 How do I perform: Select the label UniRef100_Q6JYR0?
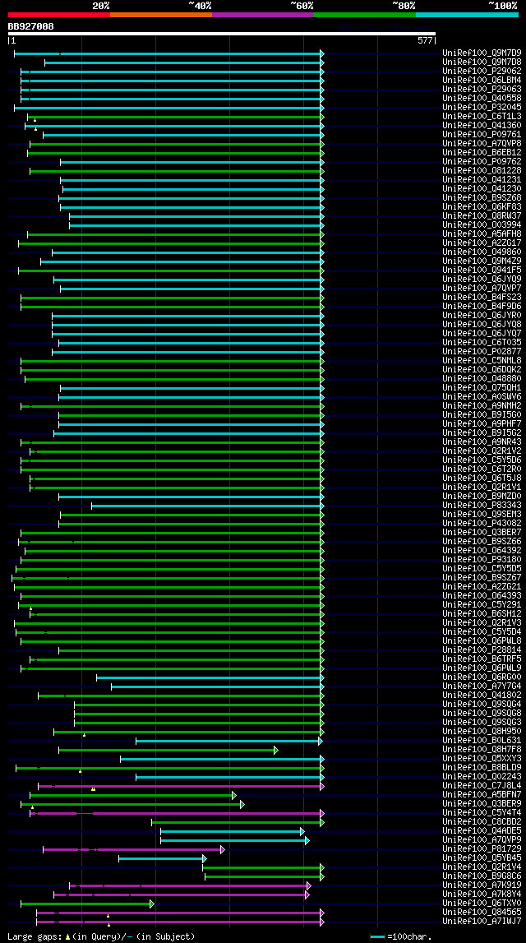[x=482, y=315]
